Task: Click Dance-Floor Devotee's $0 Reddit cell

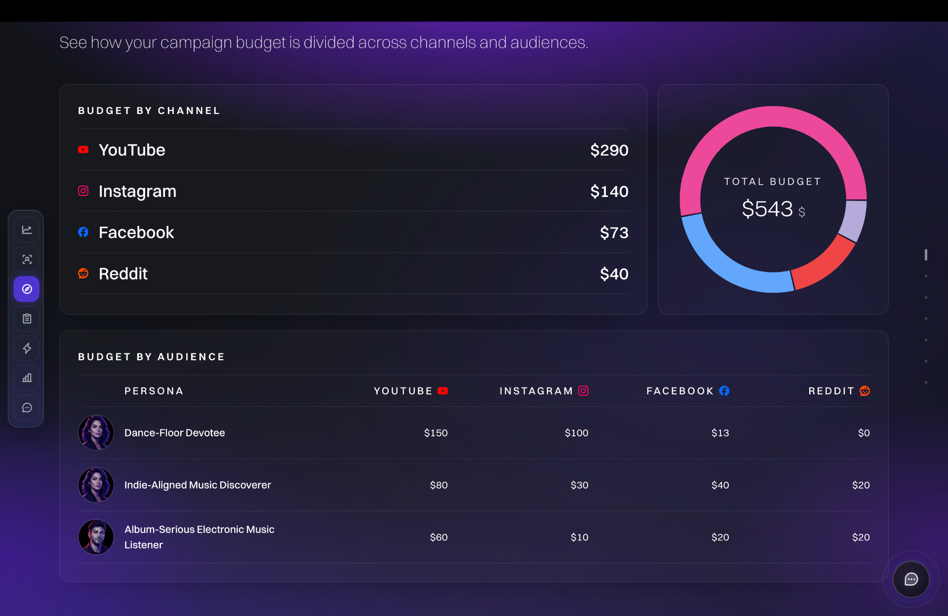Action: [x=864, y=433]
